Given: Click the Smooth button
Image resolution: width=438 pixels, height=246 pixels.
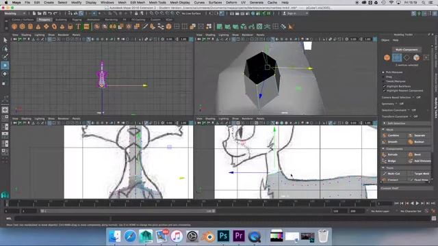Looking at the screenshot, I should (394, 141).
